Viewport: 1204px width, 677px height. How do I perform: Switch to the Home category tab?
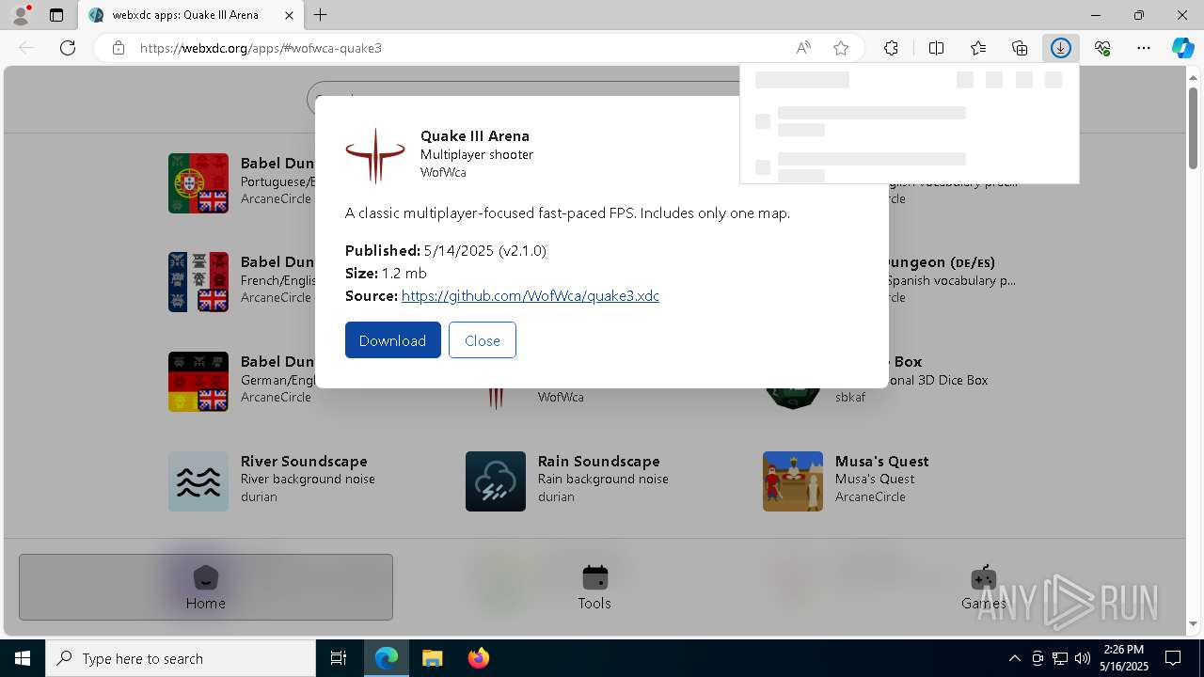coord(206,587)
